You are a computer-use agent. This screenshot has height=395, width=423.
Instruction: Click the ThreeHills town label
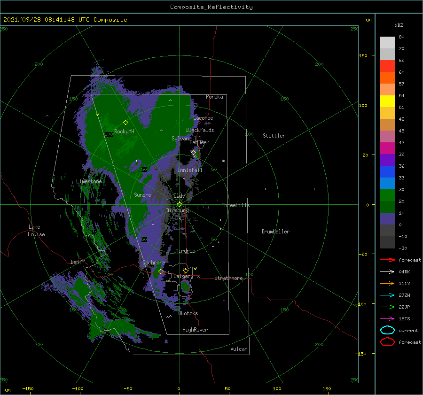[x=235, y=205]
